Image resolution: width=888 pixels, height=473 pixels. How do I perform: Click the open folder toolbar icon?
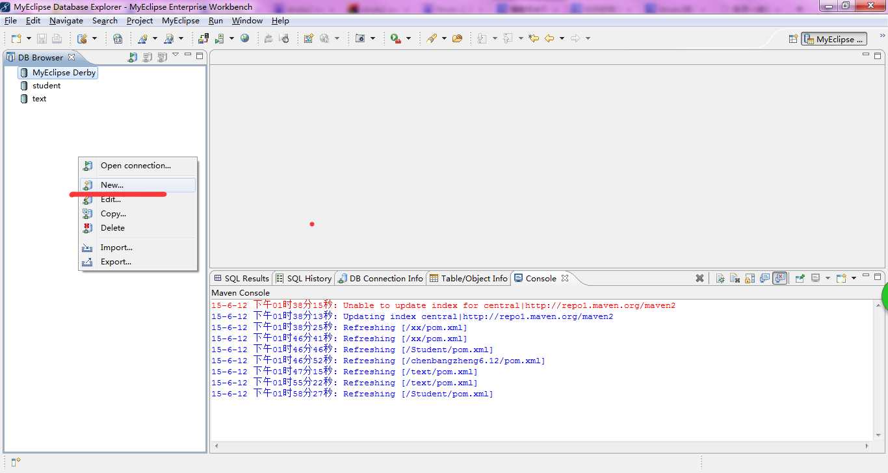click(457, 38)
